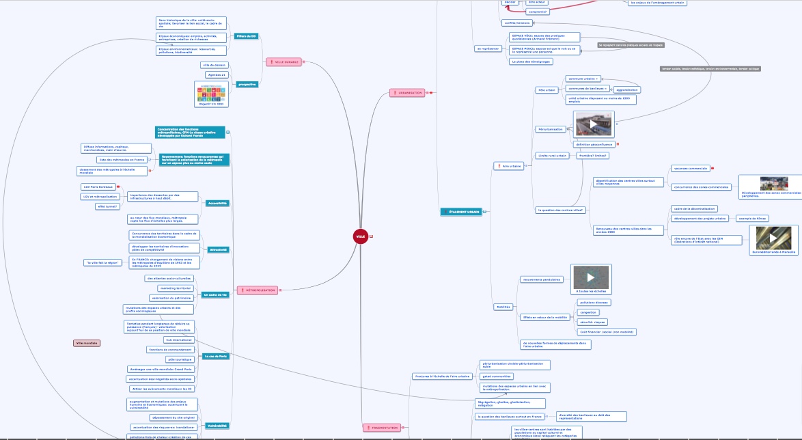Collapse the URBANISATION branch toggle

coord(427,93)
